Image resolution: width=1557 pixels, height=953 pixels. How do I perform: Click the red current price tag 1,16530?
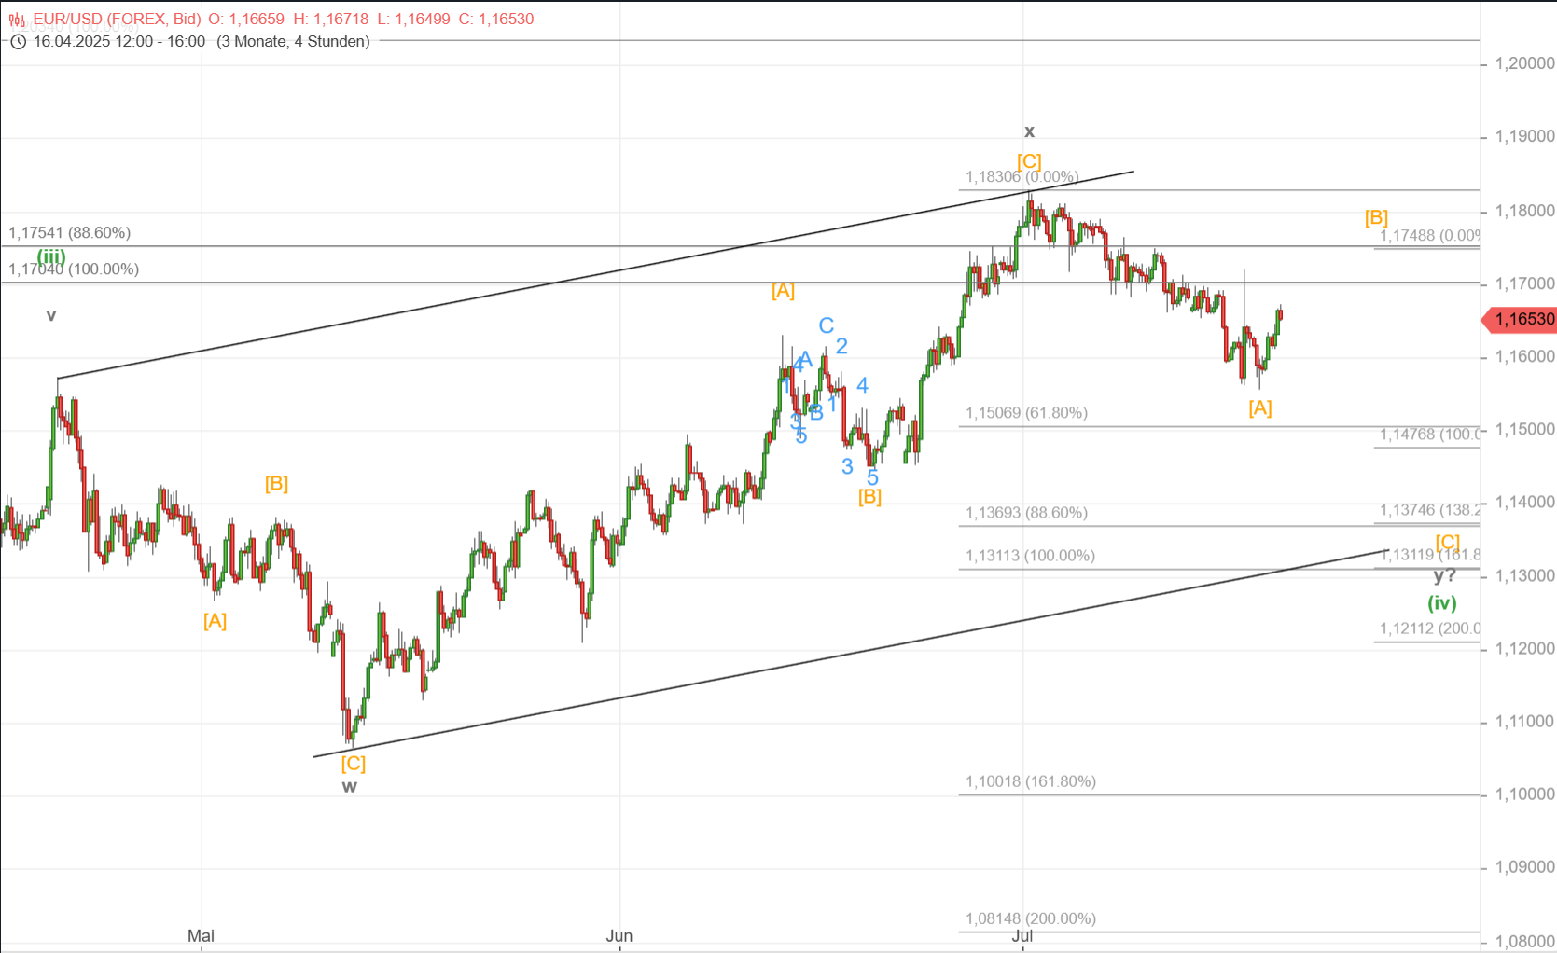[1521, 320]
